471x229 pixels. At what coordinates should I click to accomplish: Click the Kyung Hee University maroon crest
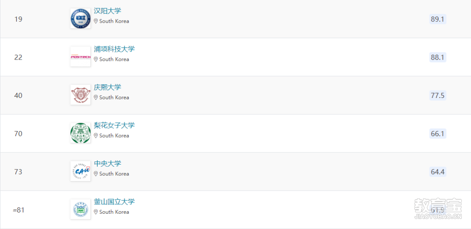pyautogui.click(x=81, y=95)
